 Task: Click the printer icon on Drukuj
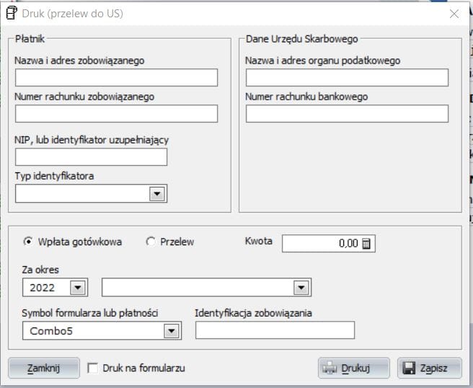tap(330, 369)
